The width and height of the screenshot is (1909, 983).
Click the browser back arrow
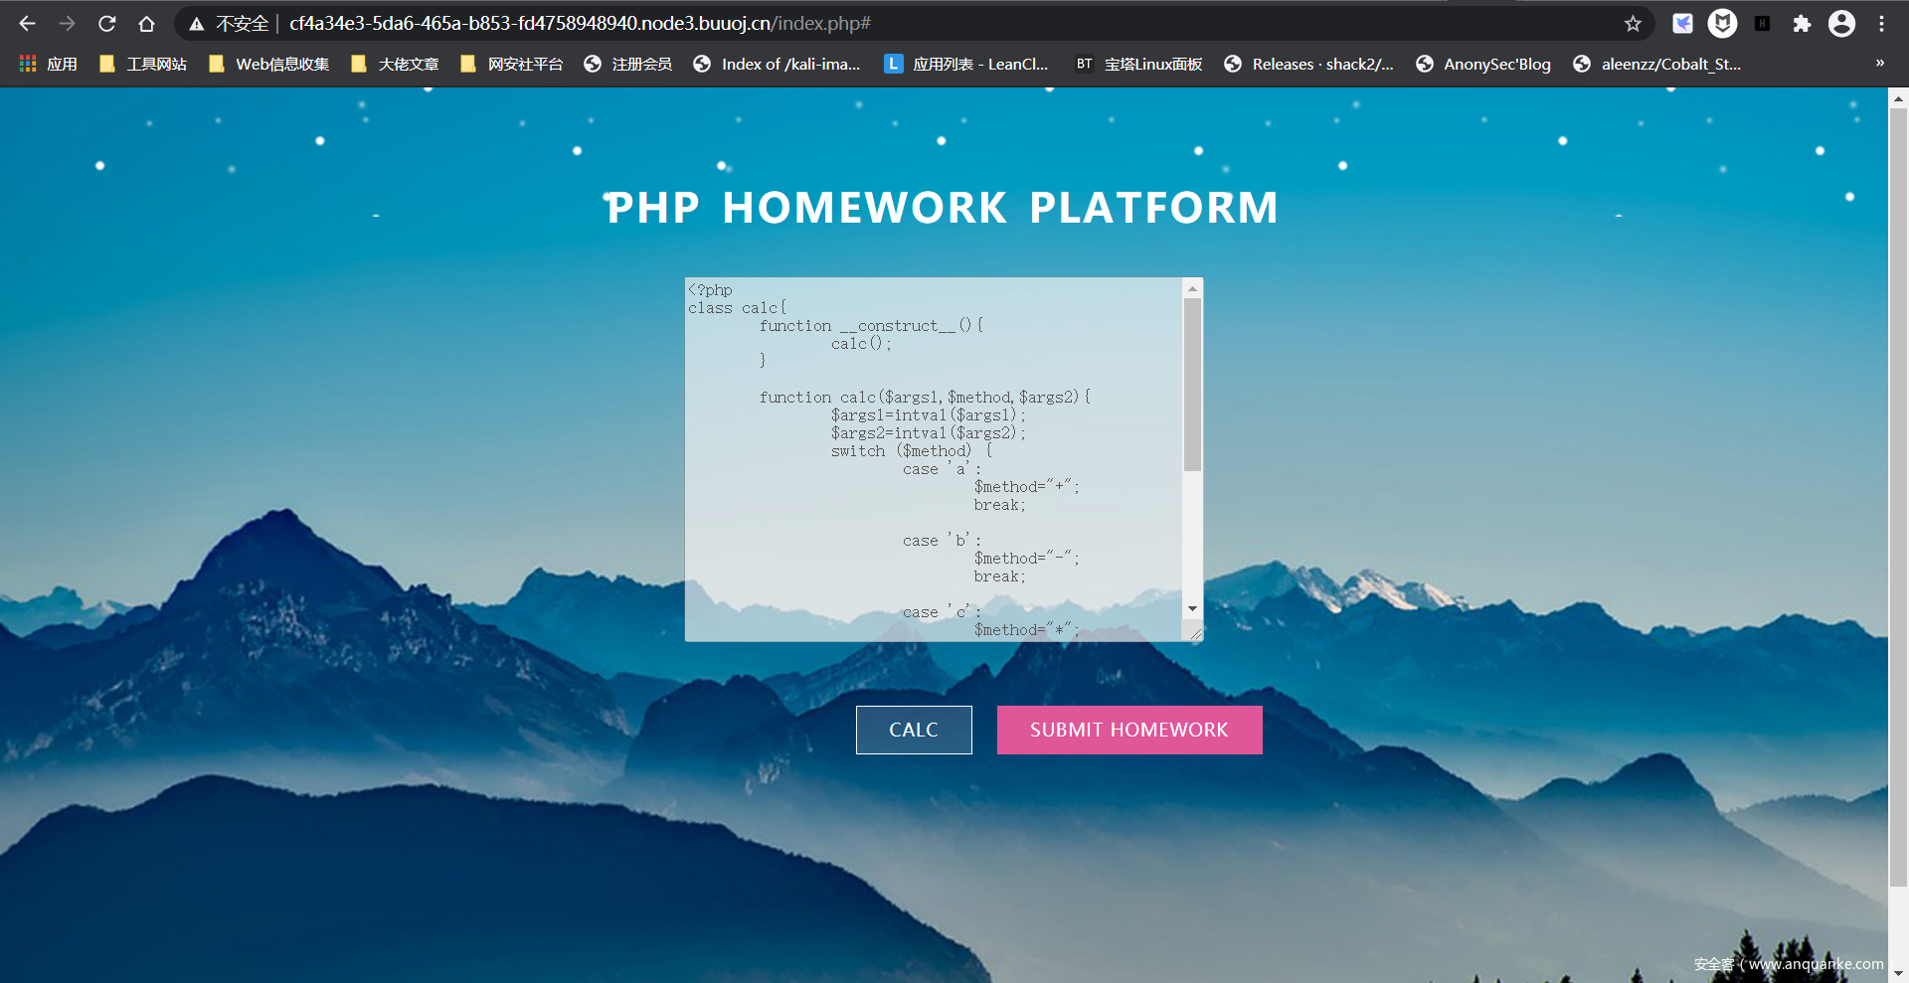(x=27, y=24)
